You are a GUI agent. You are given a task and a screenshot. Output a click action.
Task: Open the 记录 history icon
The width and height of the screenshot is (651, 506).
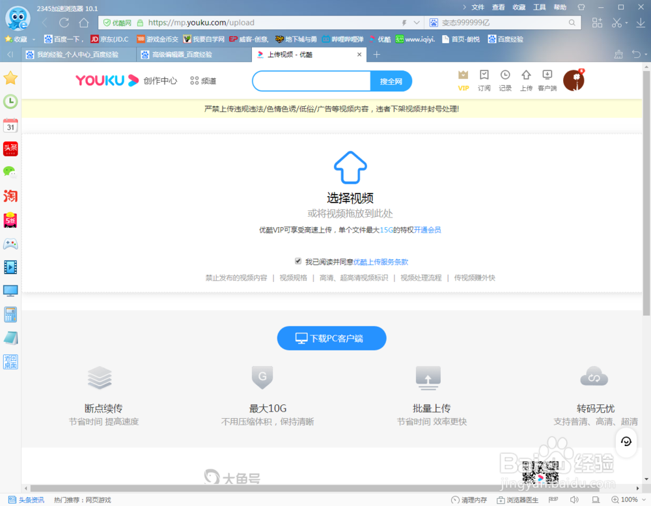coord(506,79)
